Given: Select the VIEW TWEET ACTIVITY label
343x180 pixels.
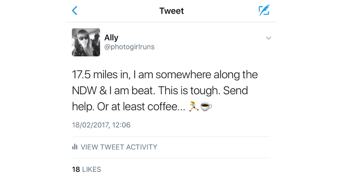Looking at the screenshot, I should (119, 147).
